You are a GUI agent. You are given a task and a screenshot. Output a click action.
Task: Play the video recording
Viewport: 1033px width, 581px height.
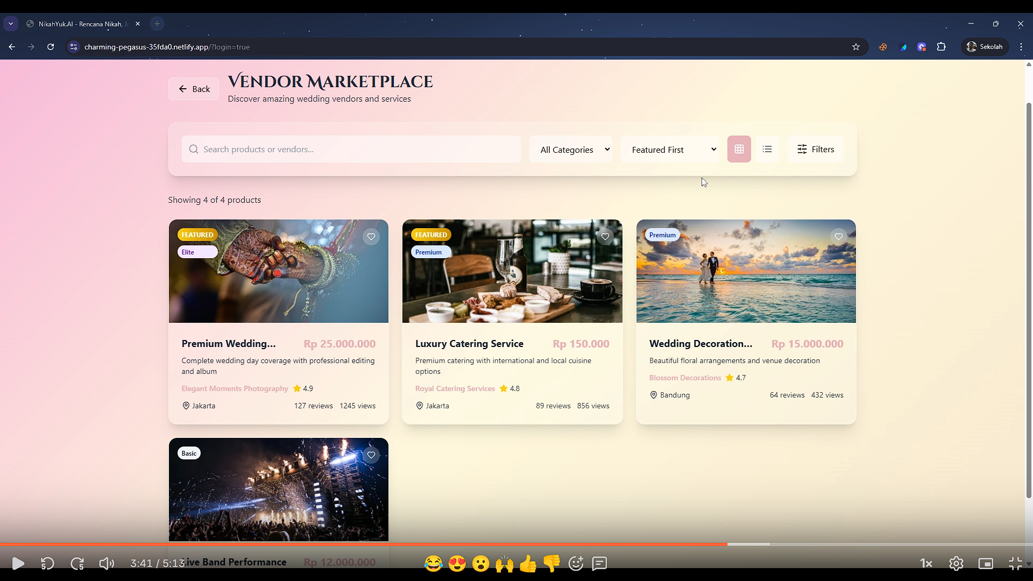point(18,563)
